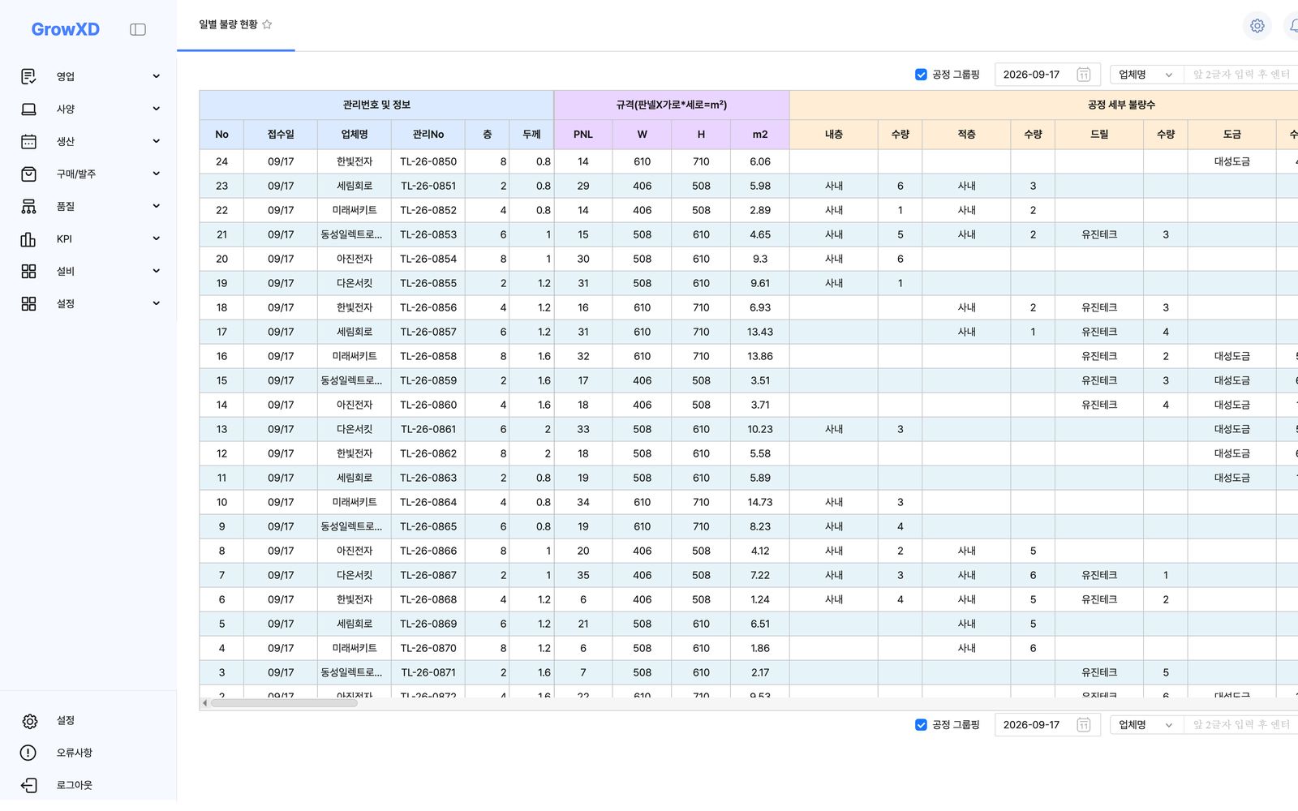Screen dimensions: 1298x811
Task: Expand the 생산 menu chevron
Action: click(x=156, y=141)
